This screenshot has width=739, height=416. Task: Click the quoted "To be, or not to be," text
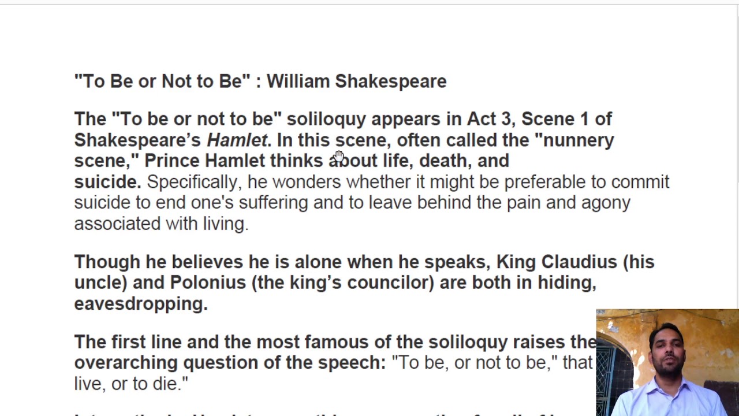point(475,362)
